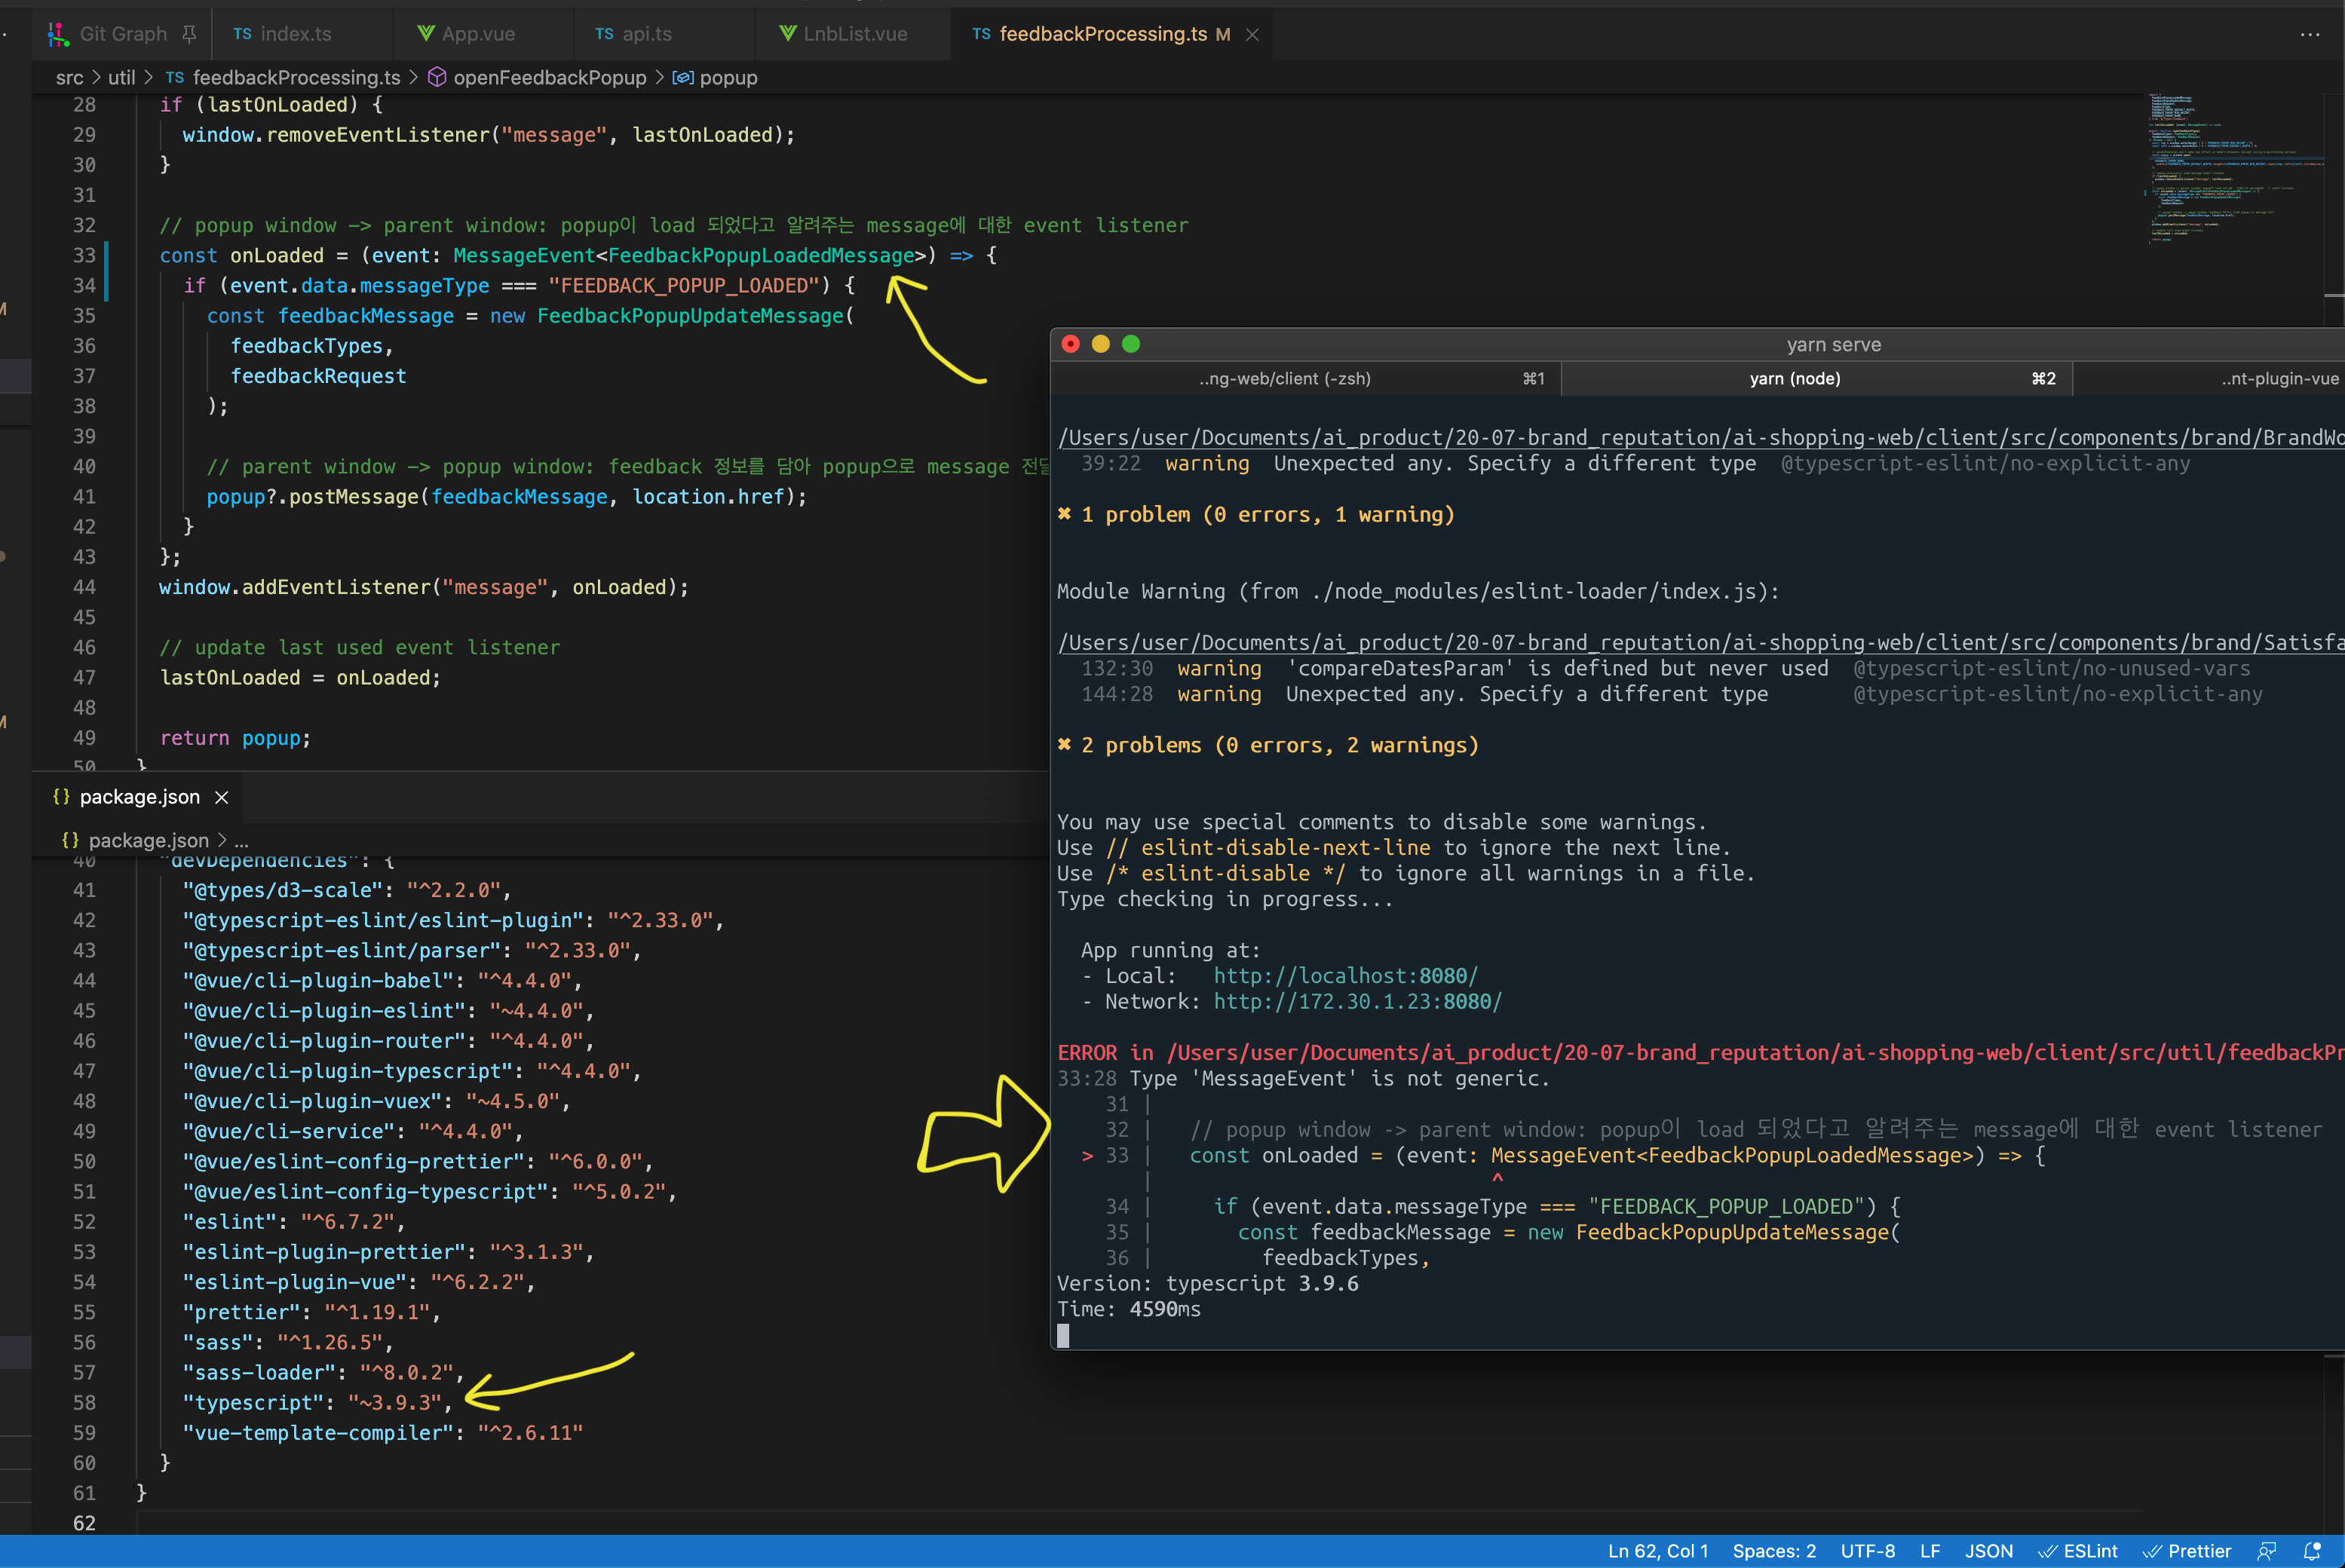This screenshot has width=2345, height=1568.
Task: Open the localhost:8080 link in terminal
Action: point(1345,976)
